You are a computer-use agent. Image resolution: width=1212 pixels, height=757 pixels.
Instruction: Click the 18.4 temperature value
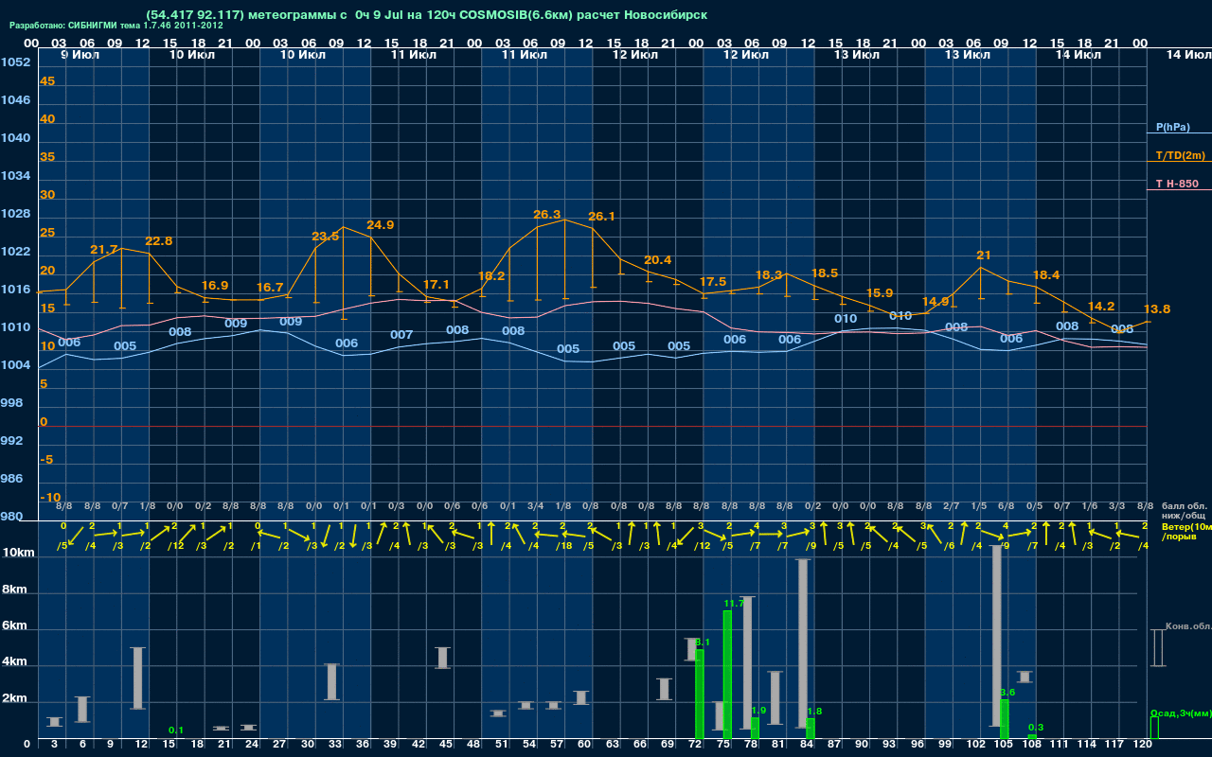[1045, 275]
